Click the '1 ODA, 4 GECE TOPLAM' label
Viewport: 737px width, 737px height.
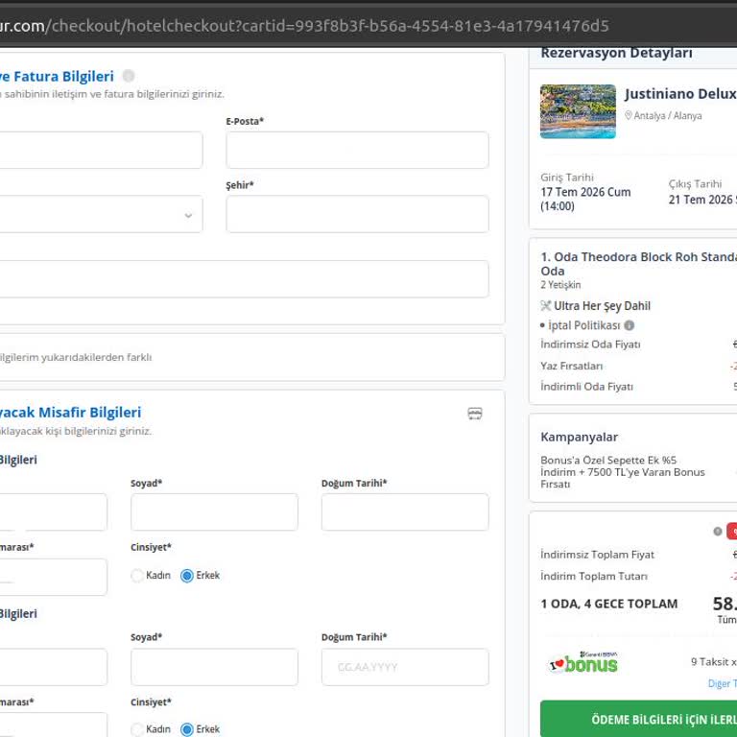click(x=609, y=604)
